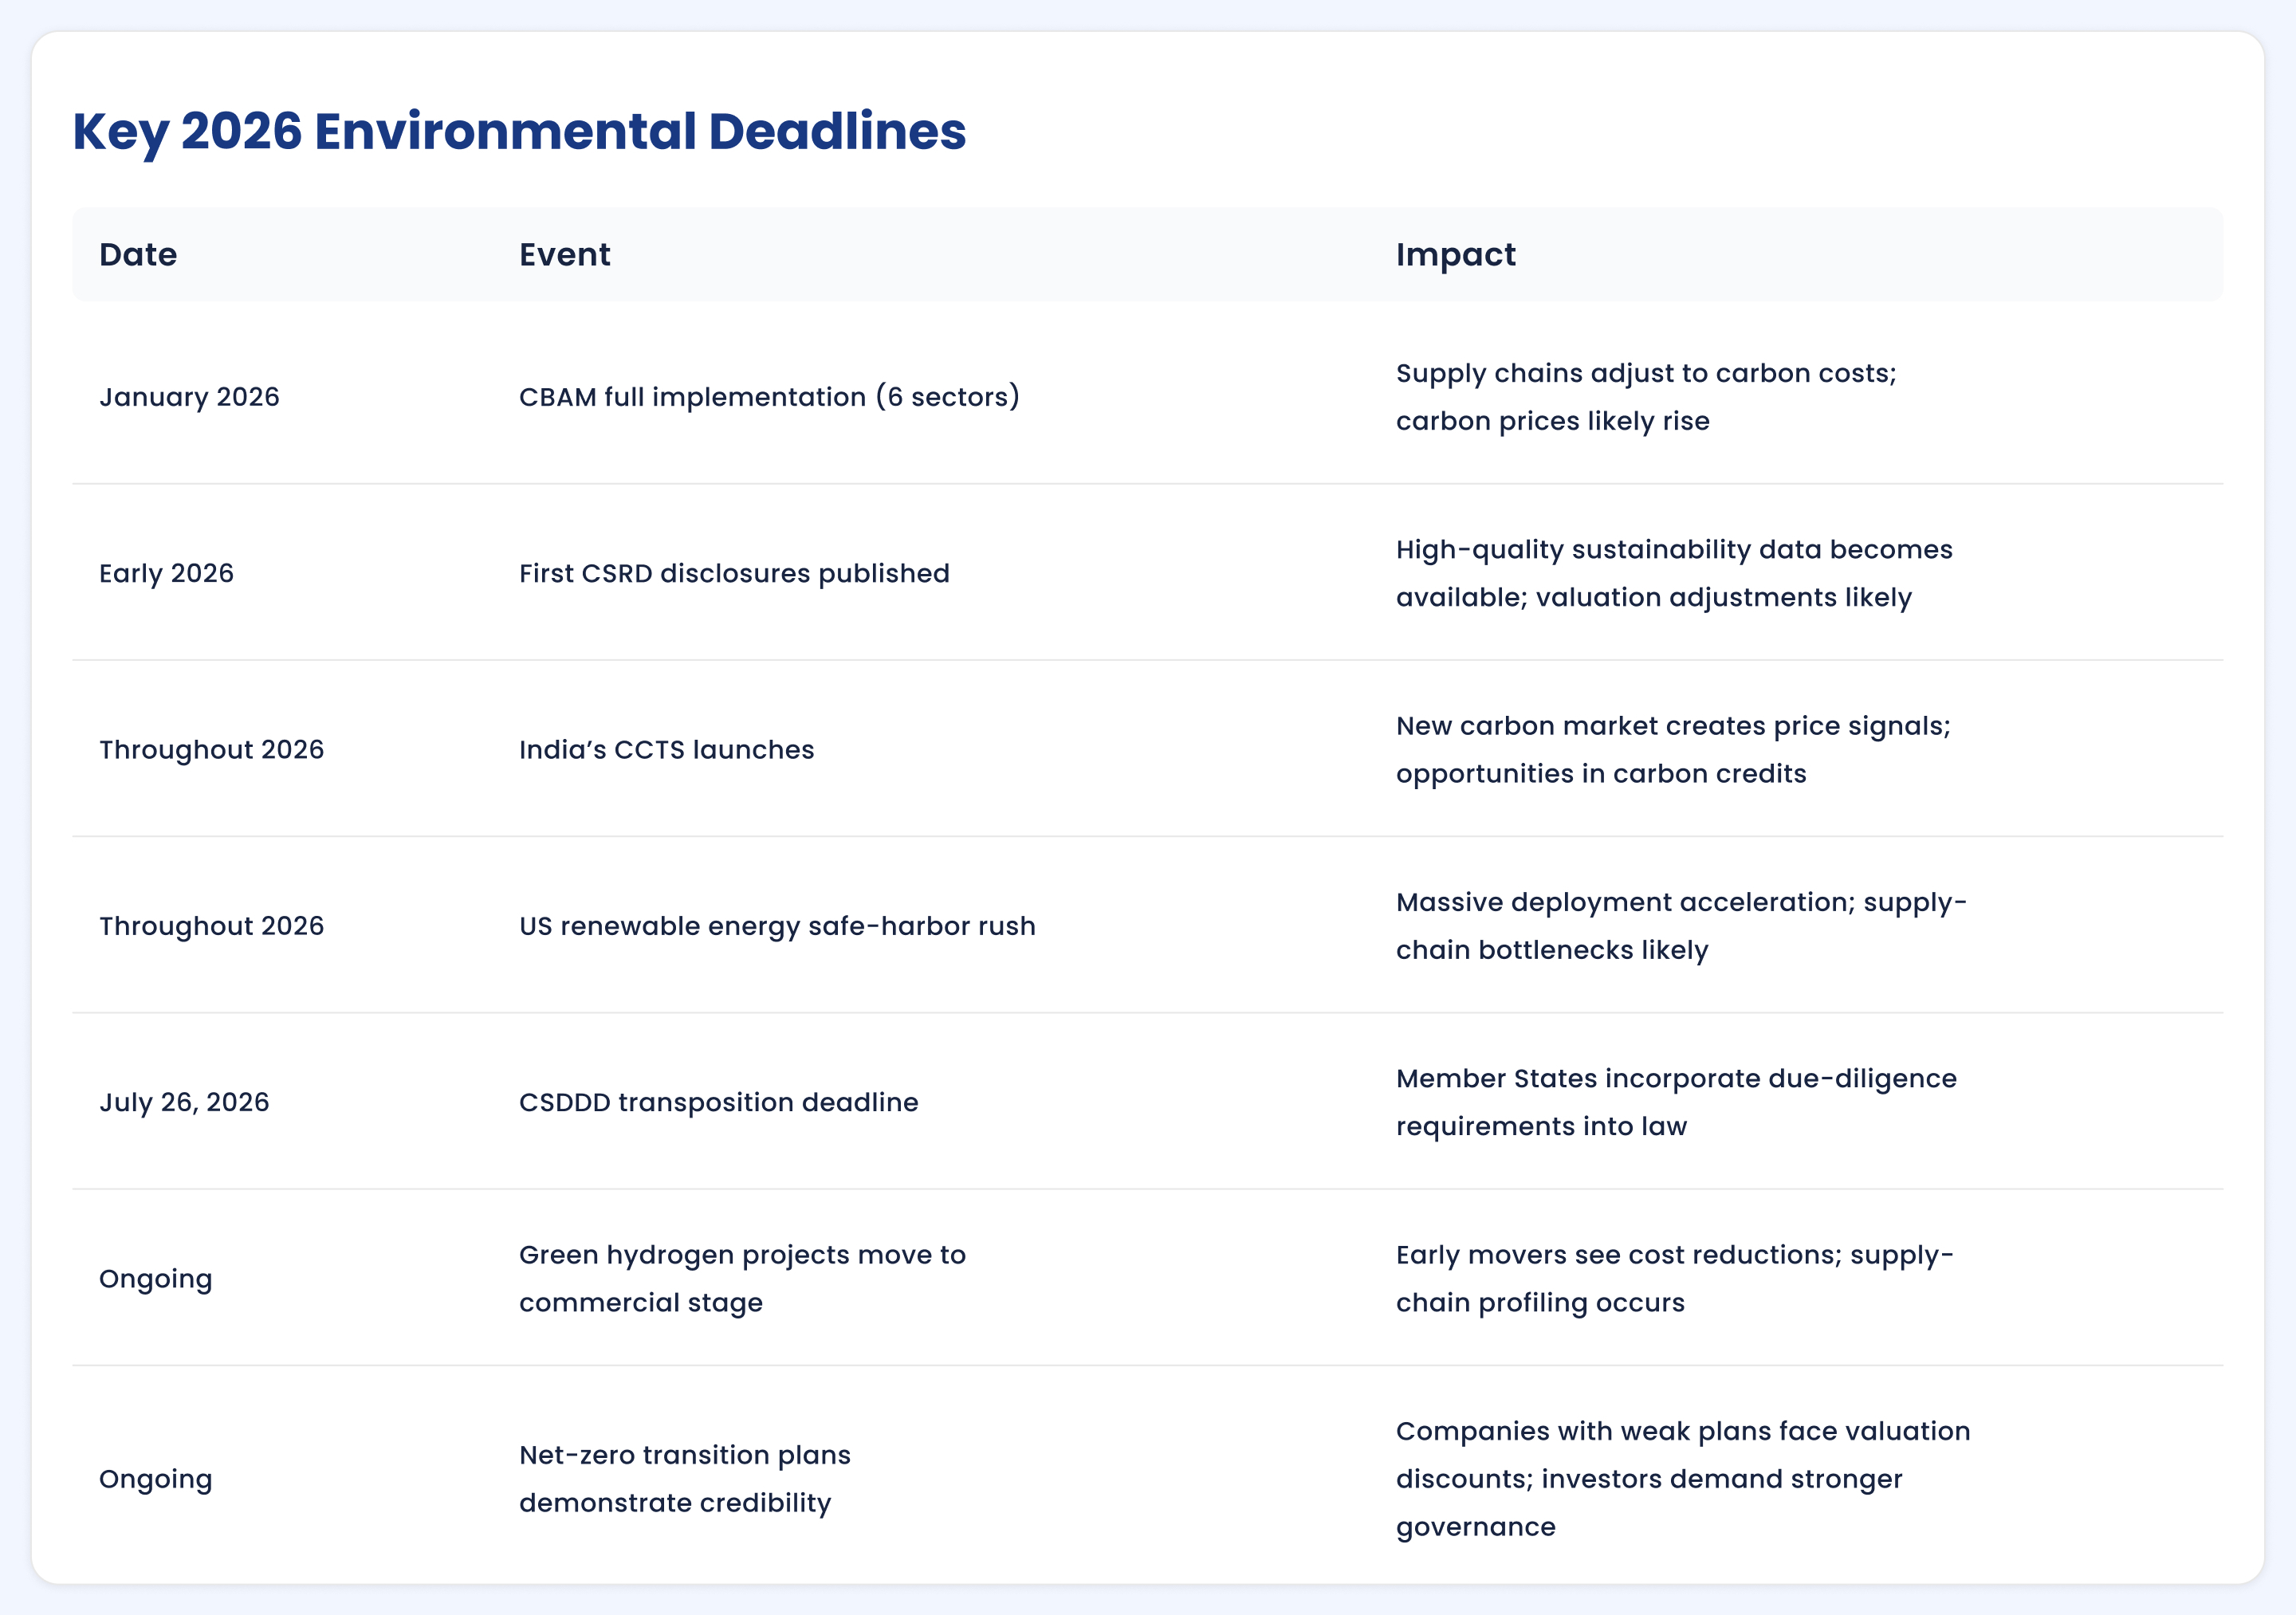Select "CSDDD transposition deadline" event

tap(718, 1102)
